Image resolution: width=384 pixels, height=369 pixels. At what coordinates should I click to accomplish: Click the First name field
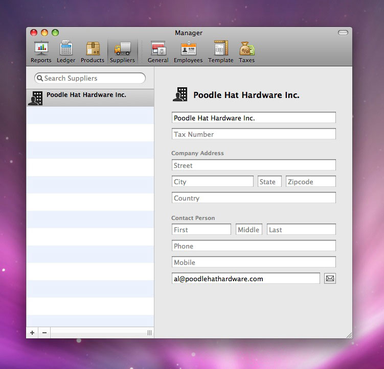tap(201, 230)
